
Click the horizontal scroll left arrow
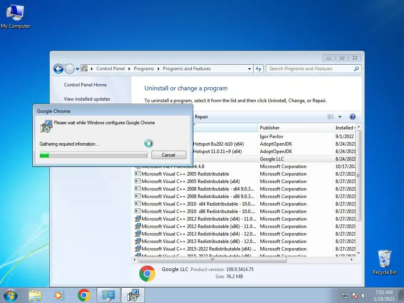135,260
